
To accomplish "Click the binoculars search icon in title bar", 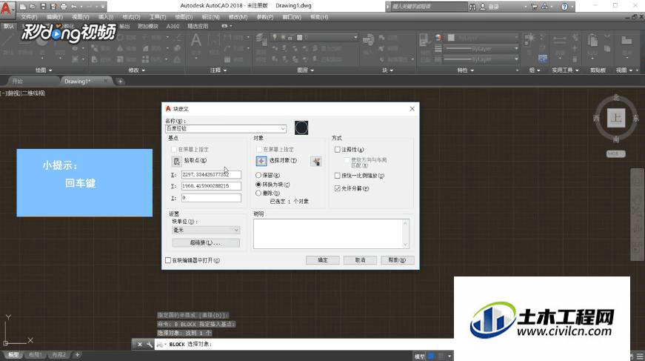I will click(472, 7).
